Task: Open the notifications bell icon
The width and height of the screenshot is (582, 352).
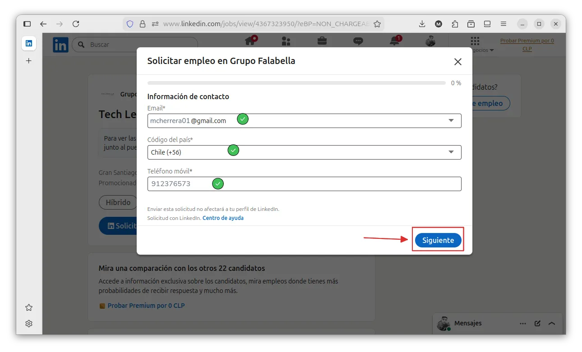Action: pyautogui.click(x=394, y=41)
